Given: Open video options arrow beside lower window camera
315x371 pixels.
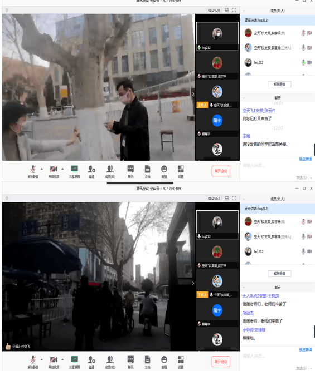Looking at the screenshot, I should [x=62, y=359].
